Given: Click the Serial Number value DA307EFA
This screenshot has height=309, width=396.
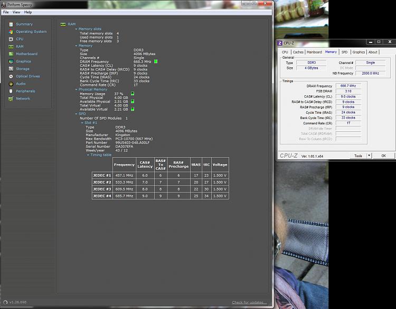Looking at the screenshot, I should coord(124,147).
